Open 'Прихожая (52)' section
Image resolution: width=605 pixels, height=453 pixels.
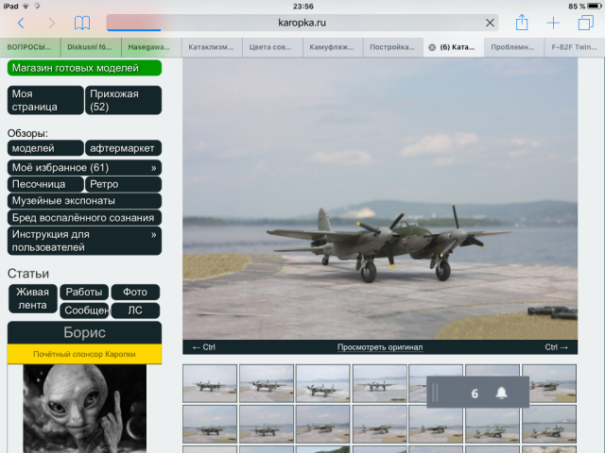(123, 100)
